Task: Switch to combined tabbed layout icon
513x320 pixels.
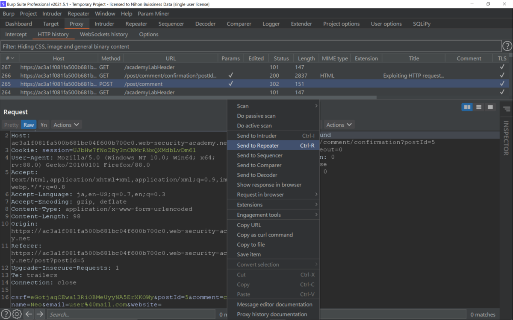Action: pyautogui.click(x=490, y=107)
